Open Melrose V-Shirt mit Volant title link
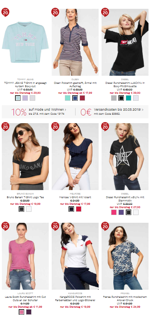 tap(75, 197)
